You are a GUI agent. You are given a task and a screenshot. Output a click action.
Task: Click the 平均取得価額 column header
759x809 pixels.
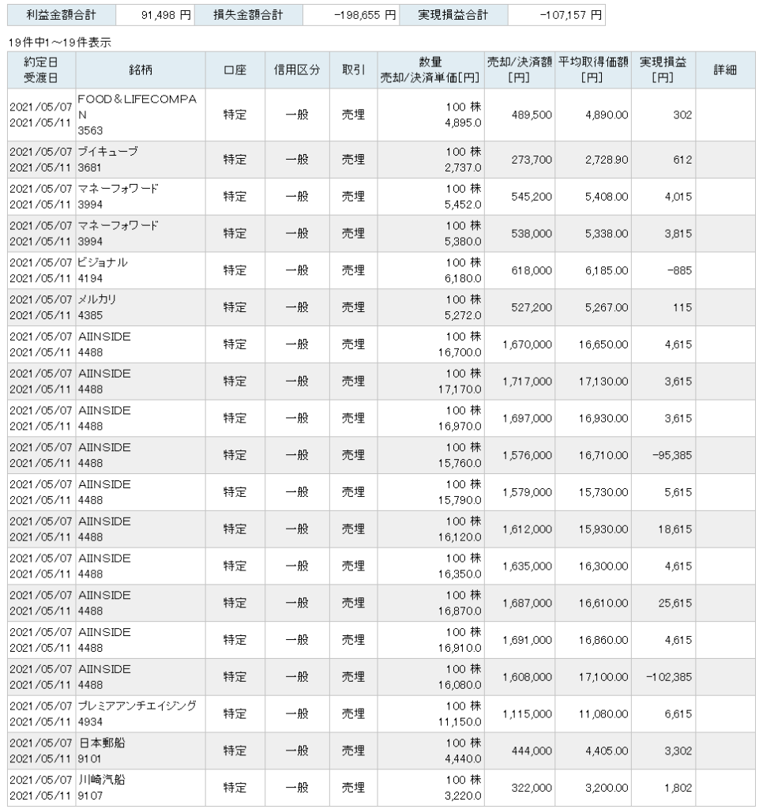[x=593, y=70]
